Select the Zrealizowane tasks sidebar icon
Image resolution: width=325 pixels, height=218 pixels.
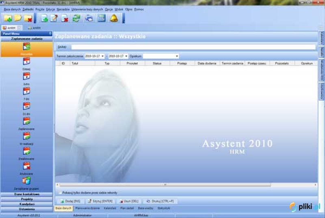[x=26, y=151]
